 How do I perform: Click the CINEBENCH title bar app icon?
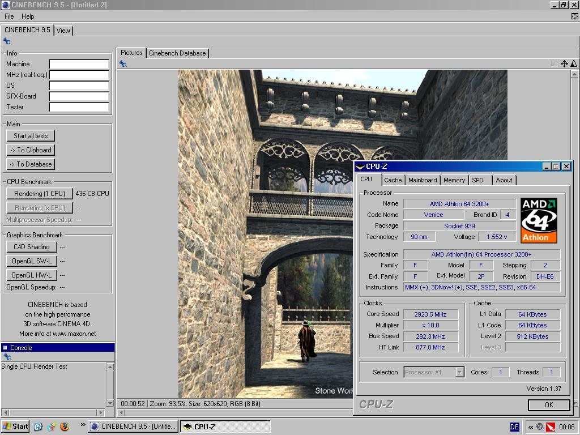click(5, 5)
